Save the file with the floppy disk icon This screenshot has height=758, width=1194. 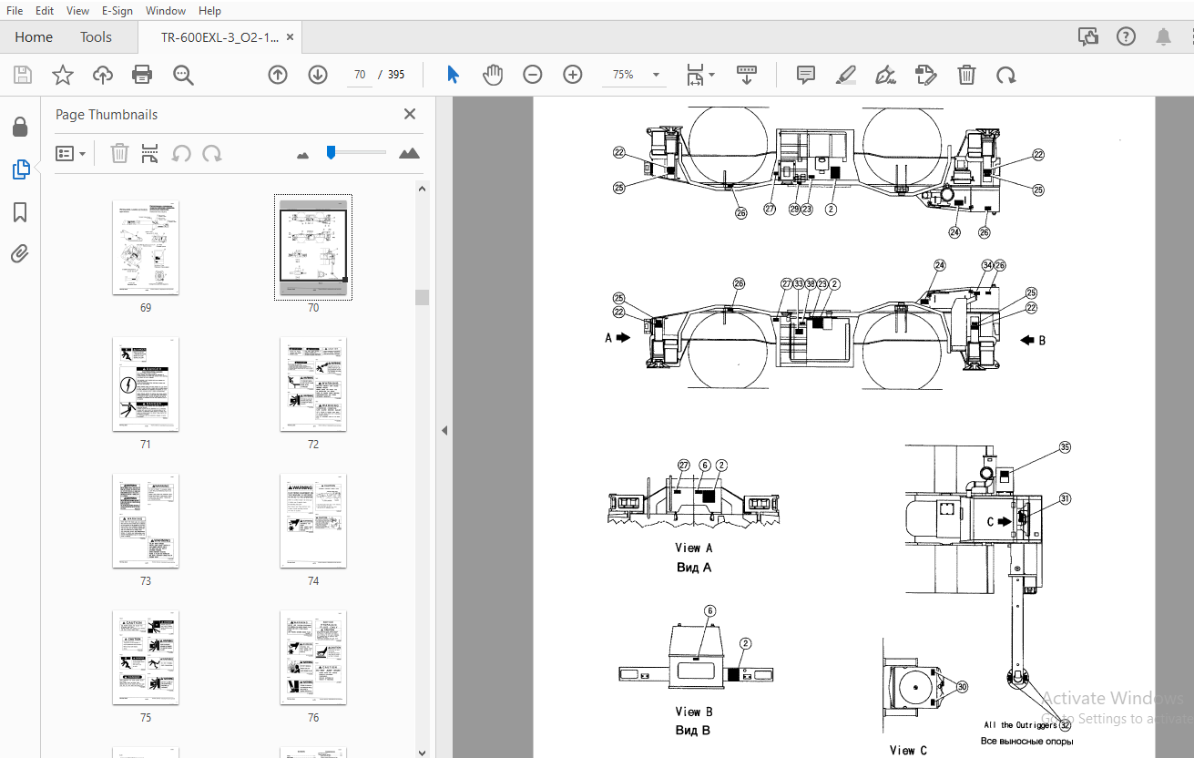click(x=22, y=75)
